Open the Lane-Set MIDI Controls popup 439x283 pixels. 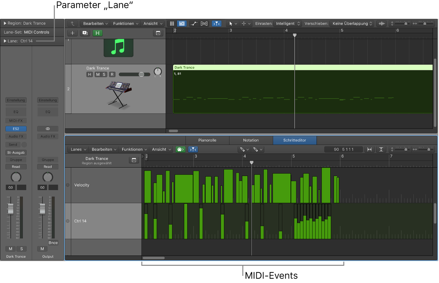(x=36, y=32)
